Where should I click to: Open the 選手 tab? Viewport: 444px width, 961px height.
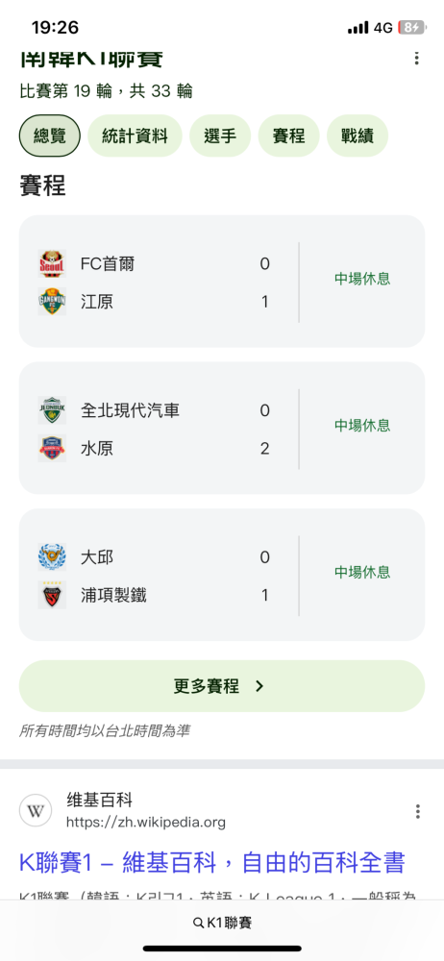point(220,136)
